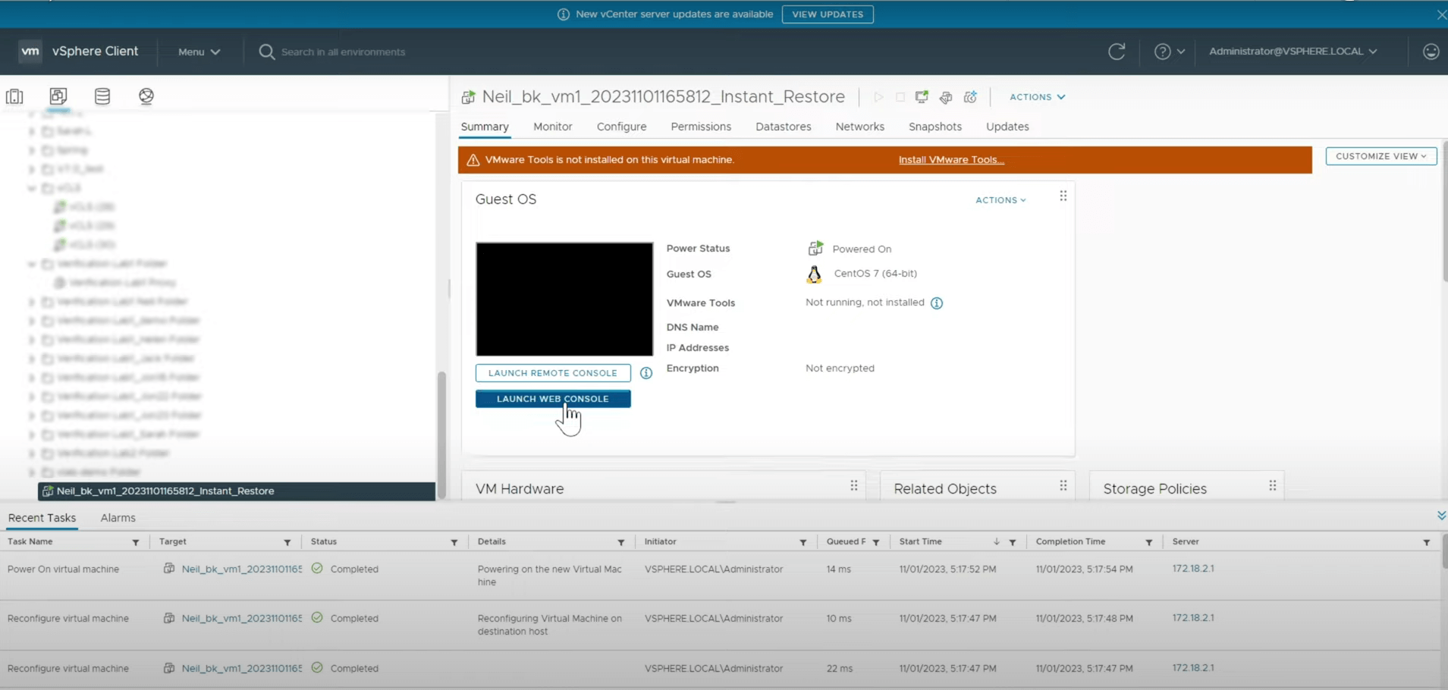The width and height of the screenshot is (1448, 690).
Task: Click the search in all environments field
Action: pos(343,52)
